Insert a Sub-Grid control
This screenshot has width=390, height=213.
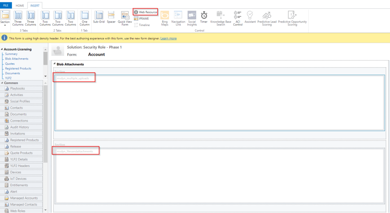click(x=99, y=17)
